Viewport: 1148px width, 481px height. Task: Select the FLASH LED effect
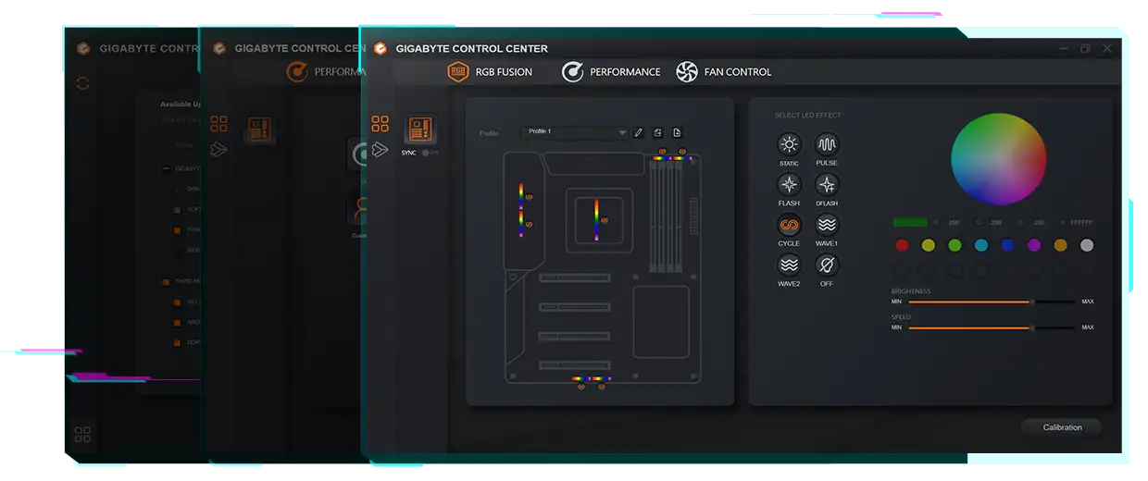click(789, 184)
